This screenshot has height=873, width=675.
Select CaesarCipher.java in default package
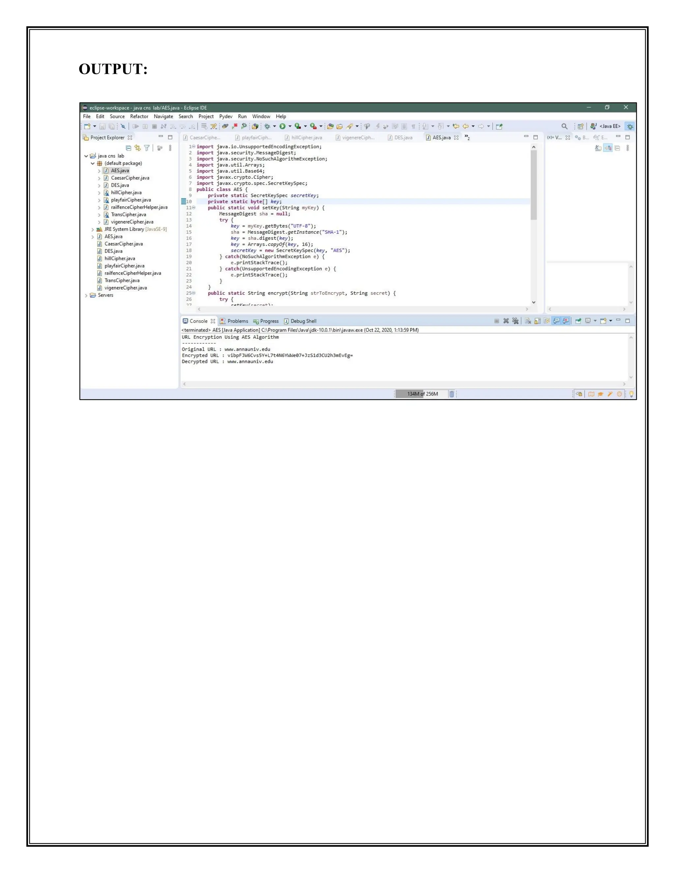point(130,178)
